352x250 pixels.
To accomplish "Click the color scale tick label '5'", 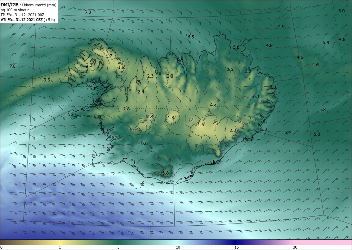I will click(x=119, y=247).
